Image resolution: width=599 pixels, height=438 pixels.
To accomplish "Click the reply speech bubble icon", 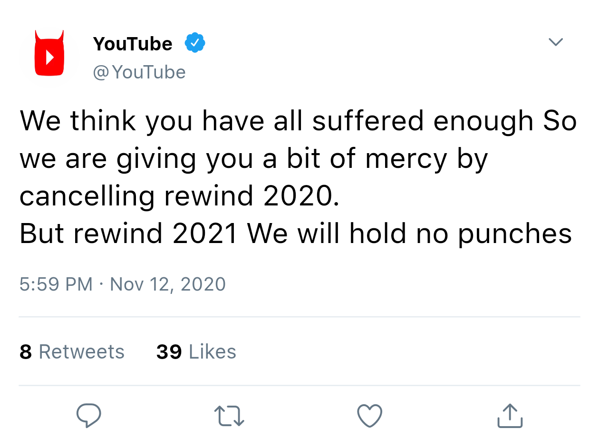I will (89, 415).
